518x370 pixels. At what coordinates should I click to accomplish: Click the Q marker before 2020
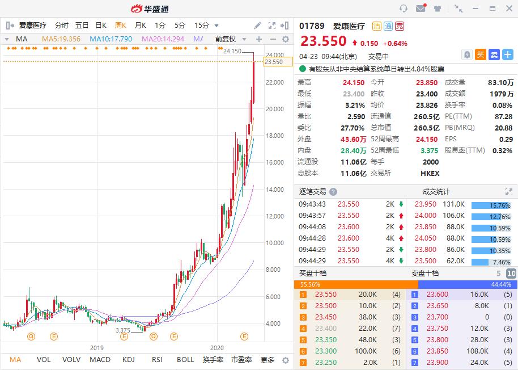[154, 337]
